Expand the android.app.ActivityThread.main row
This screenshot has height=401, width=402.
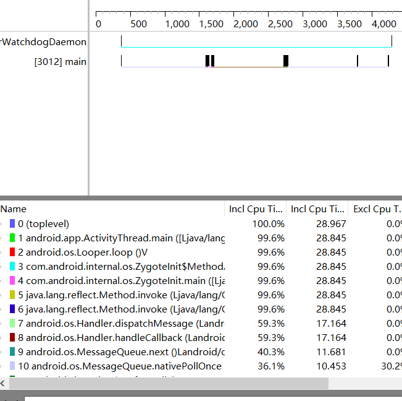(1, 238)
